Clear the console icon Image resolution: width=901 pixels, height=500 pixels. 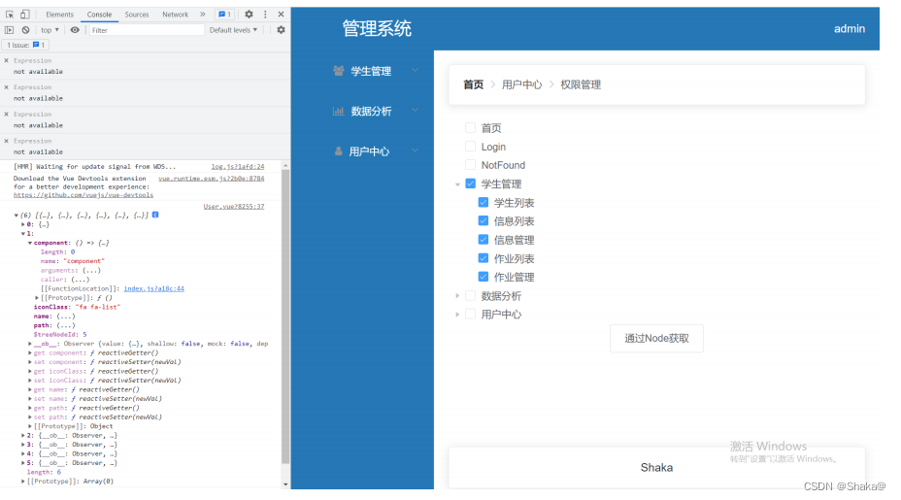pyautogui.click(x=25, y=30)
